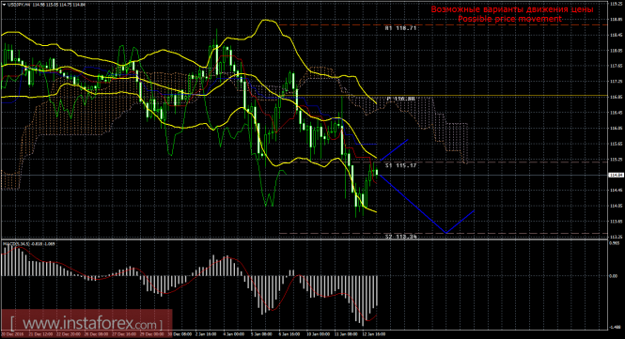Click the triangle arrow beside USDJPY title
This screenshot has width=625, height=339.
tap(4, 5)
